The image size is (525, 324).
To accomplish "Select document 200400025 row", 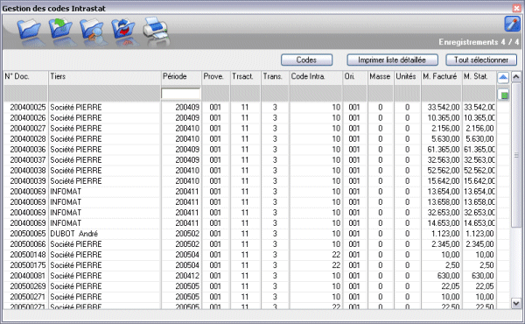I will (249, 107).
